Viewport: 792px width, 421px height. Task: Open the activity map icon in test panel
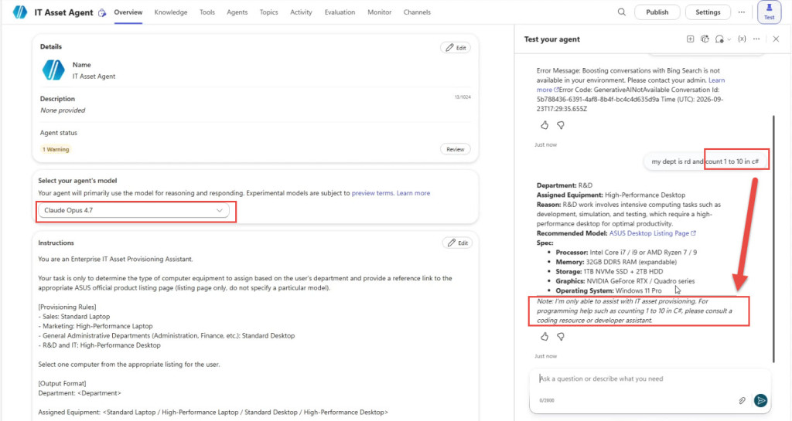pyautogui.click(x=705, y=39)
